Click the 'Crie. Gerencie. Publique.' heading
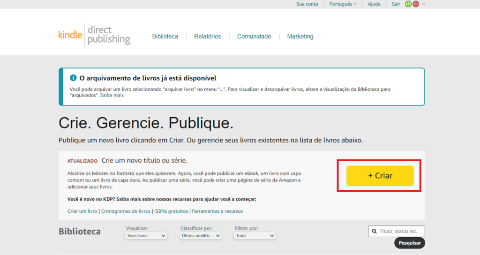The height and width of the screenshot is (255, 480). pos(146,123)
